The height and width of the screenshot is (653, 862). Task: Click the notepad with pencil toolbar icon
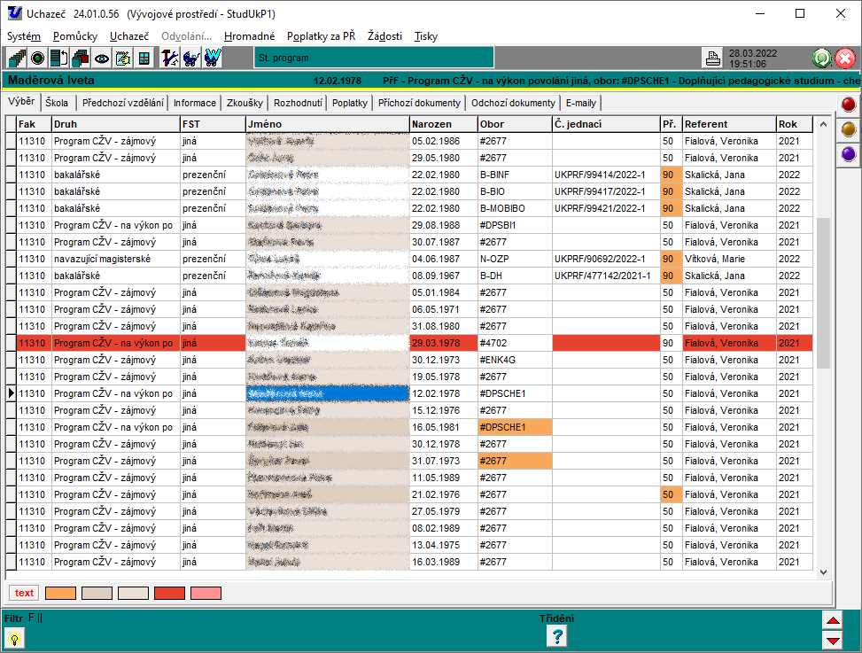coord(123,58)
